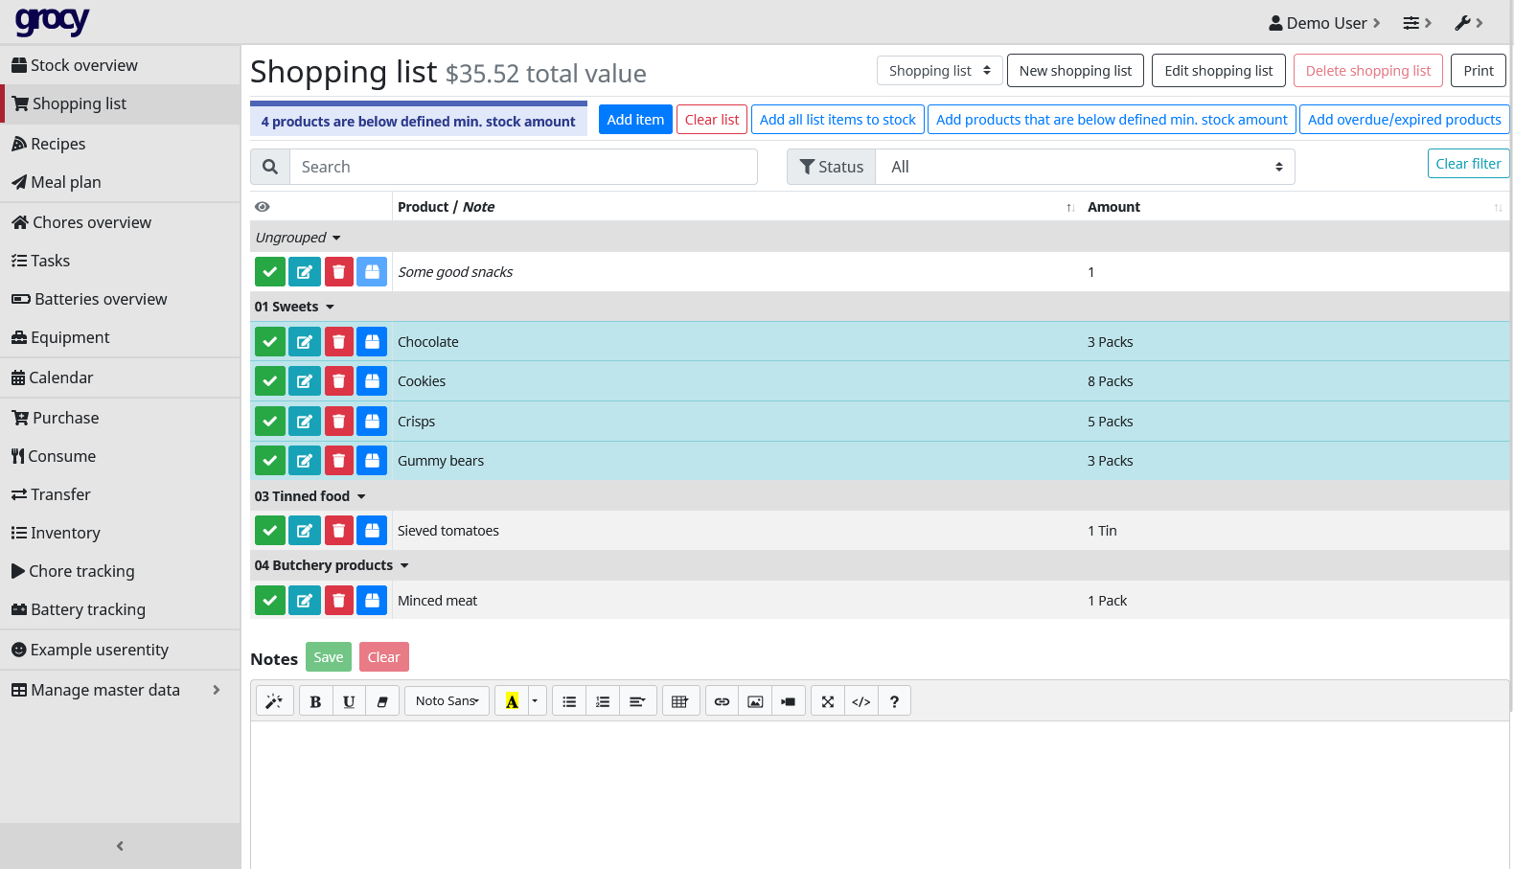Click the Search input field
1514x869 pixels.
523,167
